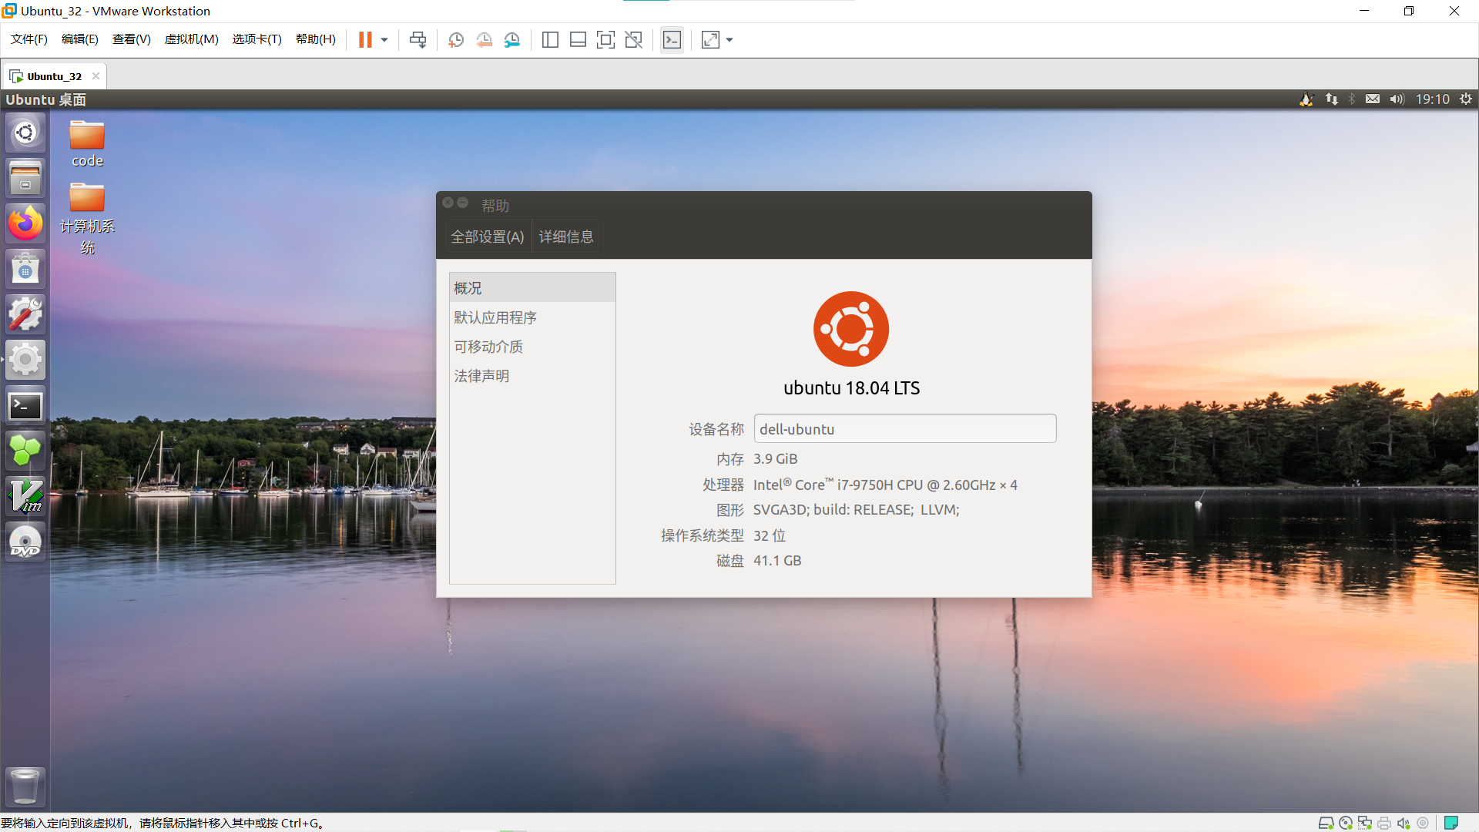Viewport: 1479px width, 832px height.
Task: Toggle the thumbnail bar view
Action: coord(578,40)
